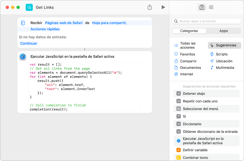The image size is (244, 161).
Task: Click the Continuar option
Action: tap(29, 43)
